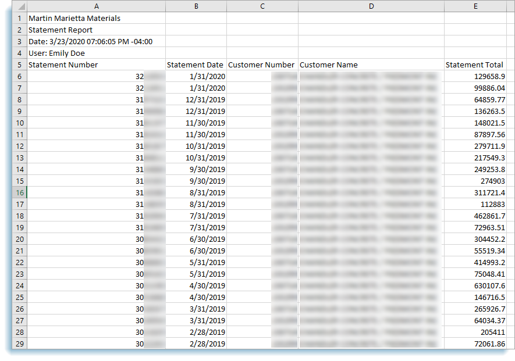Viewport: 515px width, 361px height.
Task: Select the Statement Report cell
Action: click(x=61, y=30)
